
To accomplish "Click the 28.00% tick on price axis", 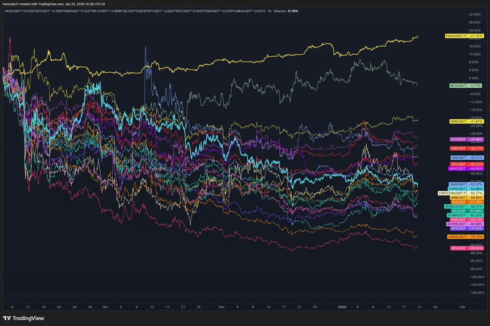I will [475, 22].
